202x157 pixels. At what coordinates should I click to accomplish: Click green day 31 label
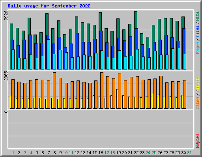(189, 153)
